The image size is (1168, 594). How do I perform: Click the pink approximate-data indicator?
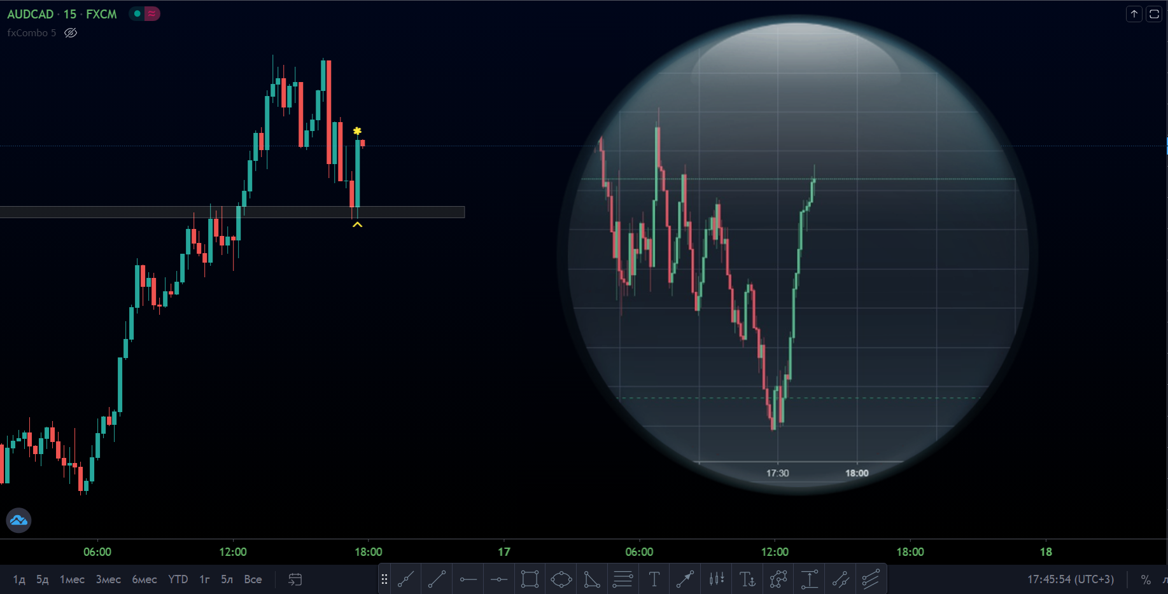click(x=151, y=13)
